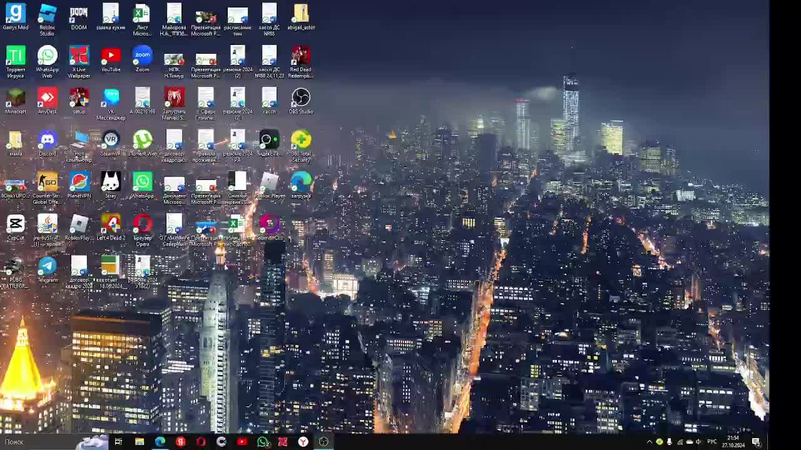This screenshot has height=450, width=801.
Task: Open the Discord desktop icon
Action: [x=47, y=144]
